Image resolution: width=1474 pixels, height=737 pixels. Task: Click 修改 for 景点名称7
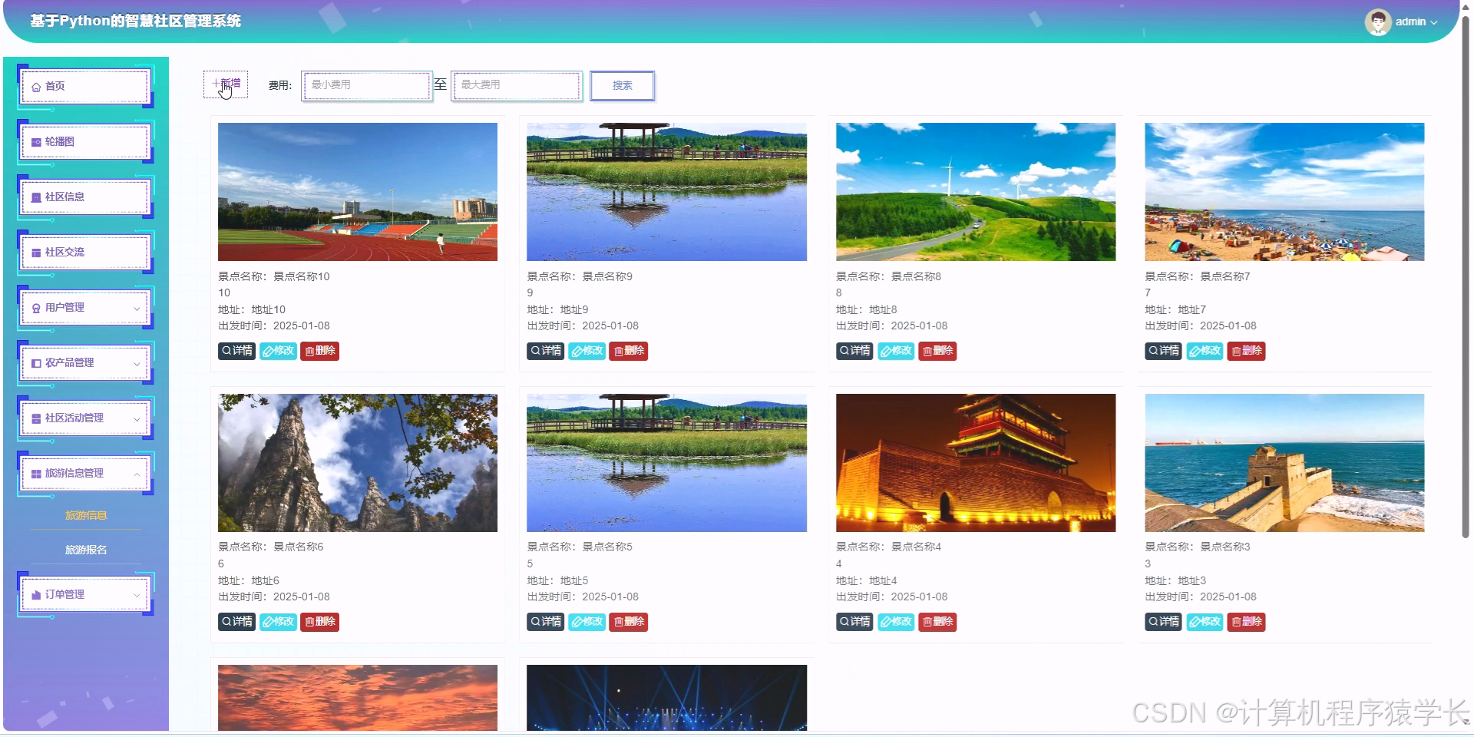coord(1205,351)
